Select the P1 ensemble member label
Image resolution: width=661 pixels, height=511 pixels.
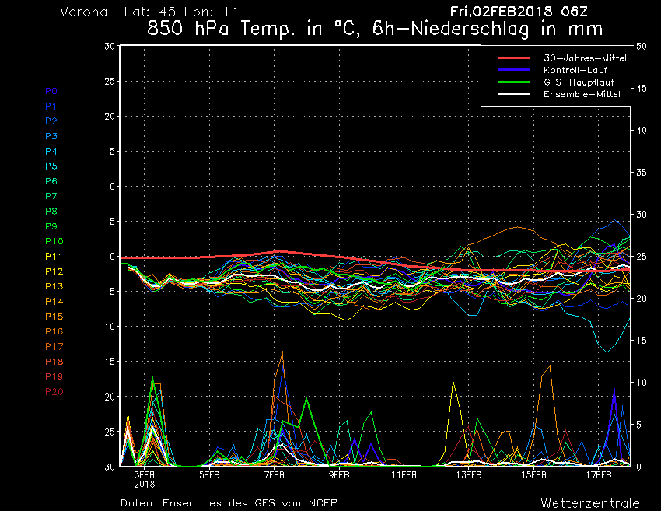[51, 107]
